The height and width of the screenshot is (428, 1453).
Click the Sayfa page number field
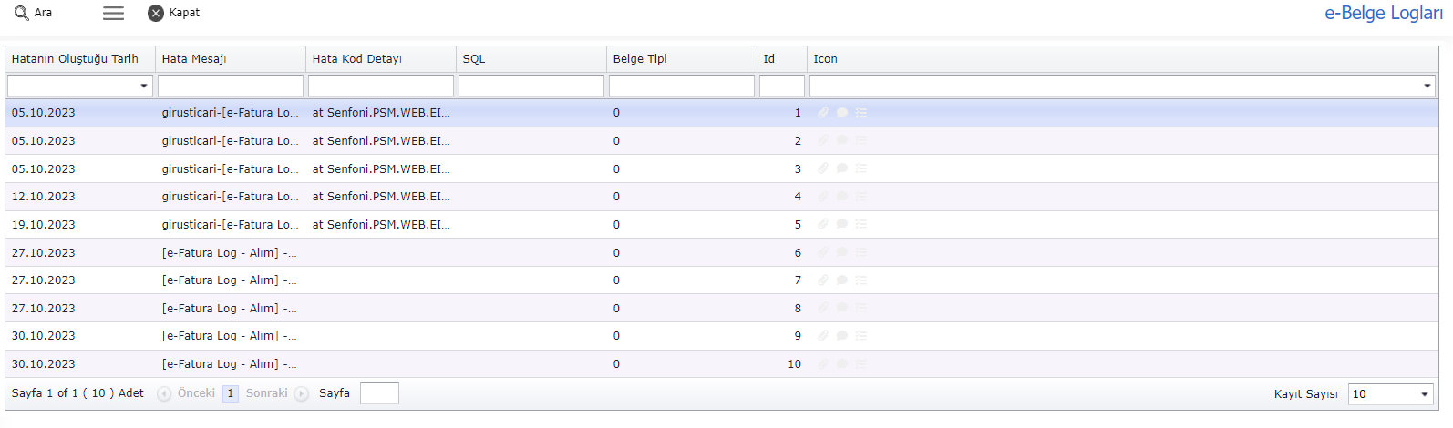point(379,393)
